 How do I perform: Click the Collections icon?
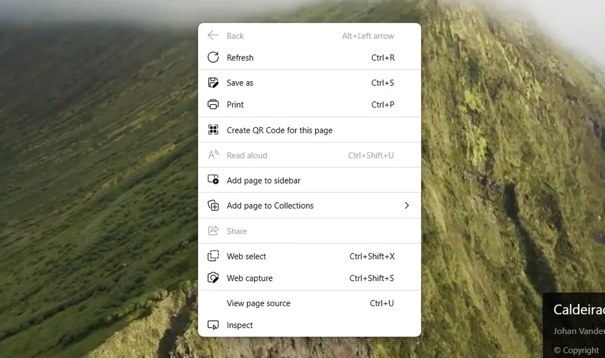click(x=213, y=205)
